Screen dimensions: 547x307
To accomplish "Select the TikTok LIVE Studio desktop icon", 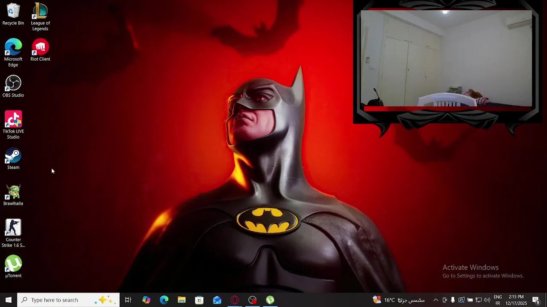I will tap(13, 125).
